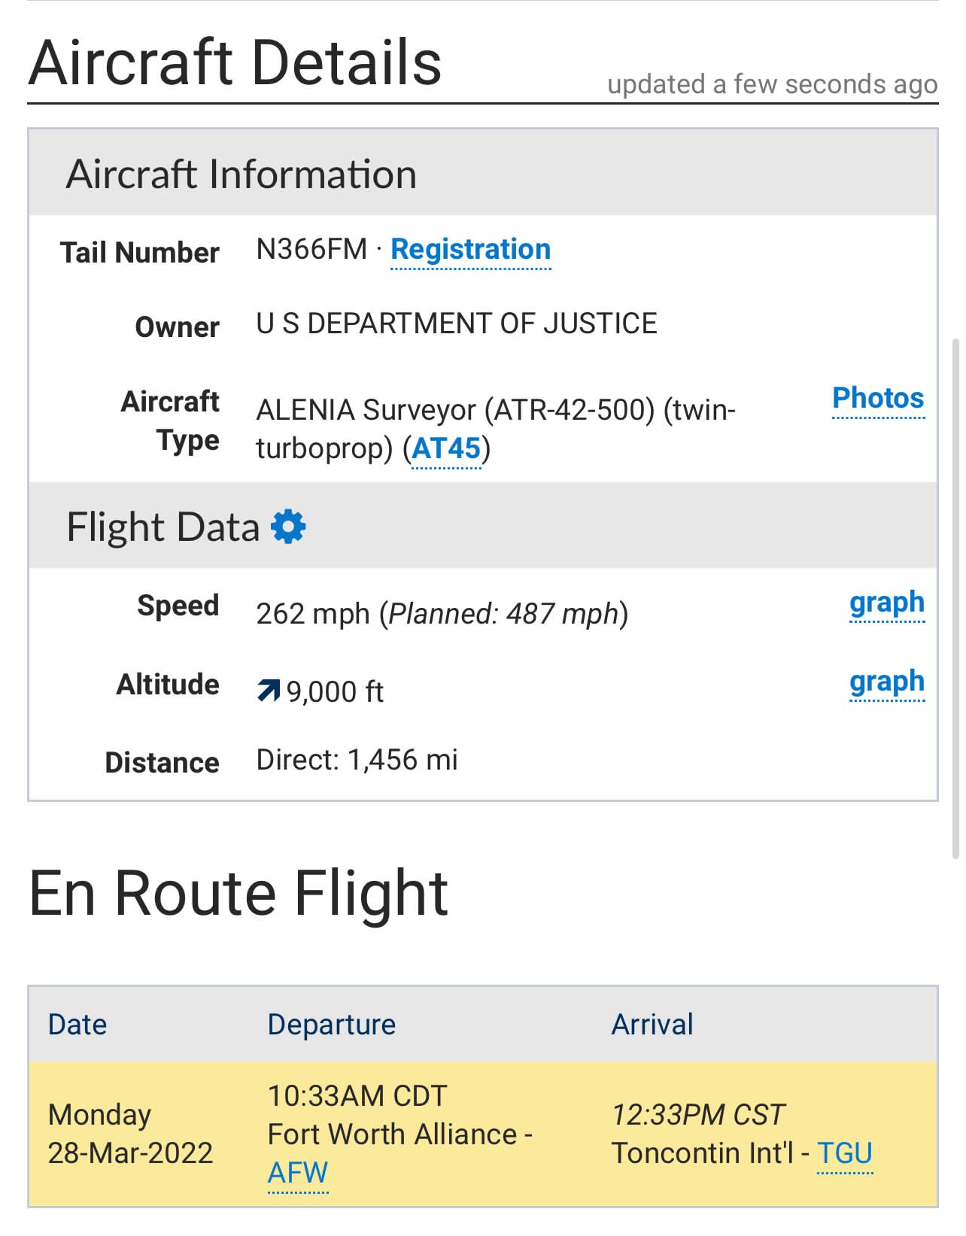Click the tail number N366FM text
Image resolution: width=966 pixels, height=1236 pixels.
[311, 249]
